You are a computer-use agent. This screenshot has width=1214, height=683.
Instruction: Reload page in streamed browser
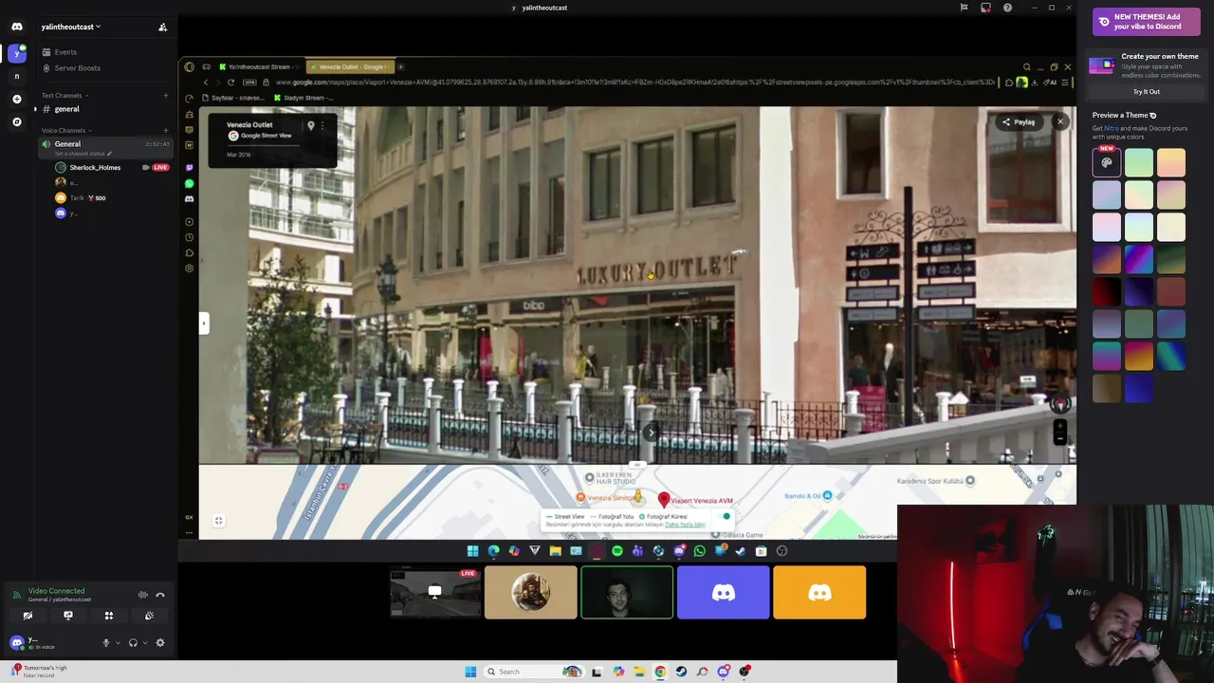230,83
